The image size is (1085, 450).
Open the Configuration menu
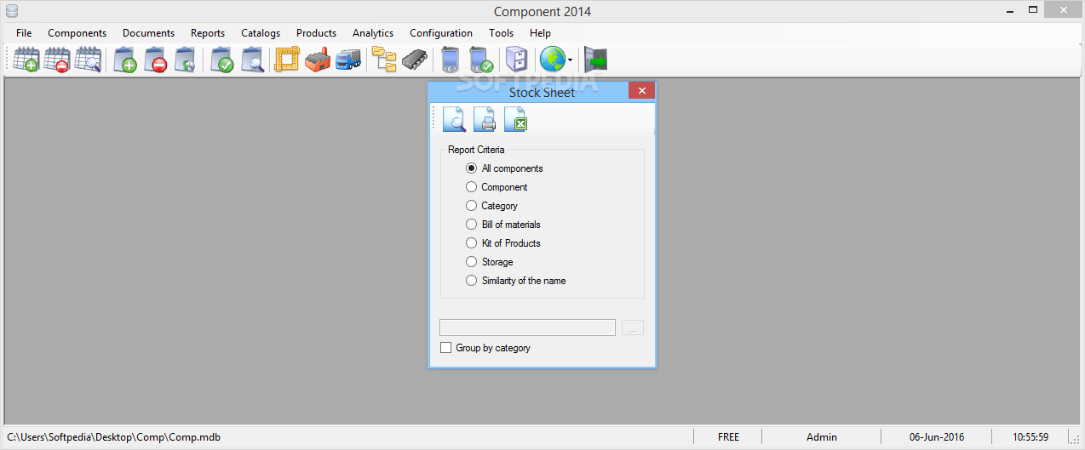pos(441,33)
